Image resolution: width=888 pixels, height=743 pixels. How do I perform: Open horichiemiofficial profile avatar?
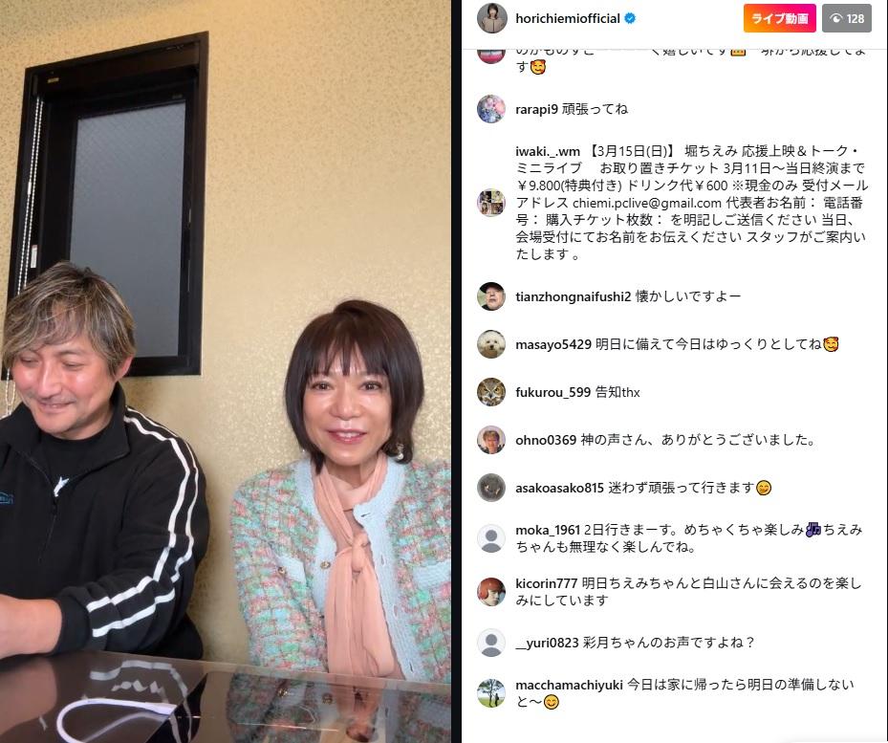tap(491, 18)
